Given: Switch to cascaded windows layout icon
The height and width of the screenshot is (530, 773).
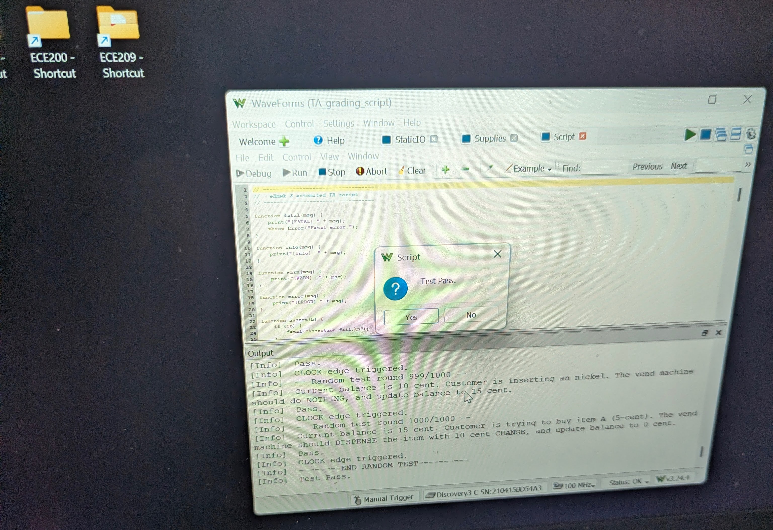Looking at the screenshot, I should tap(720, 134).
